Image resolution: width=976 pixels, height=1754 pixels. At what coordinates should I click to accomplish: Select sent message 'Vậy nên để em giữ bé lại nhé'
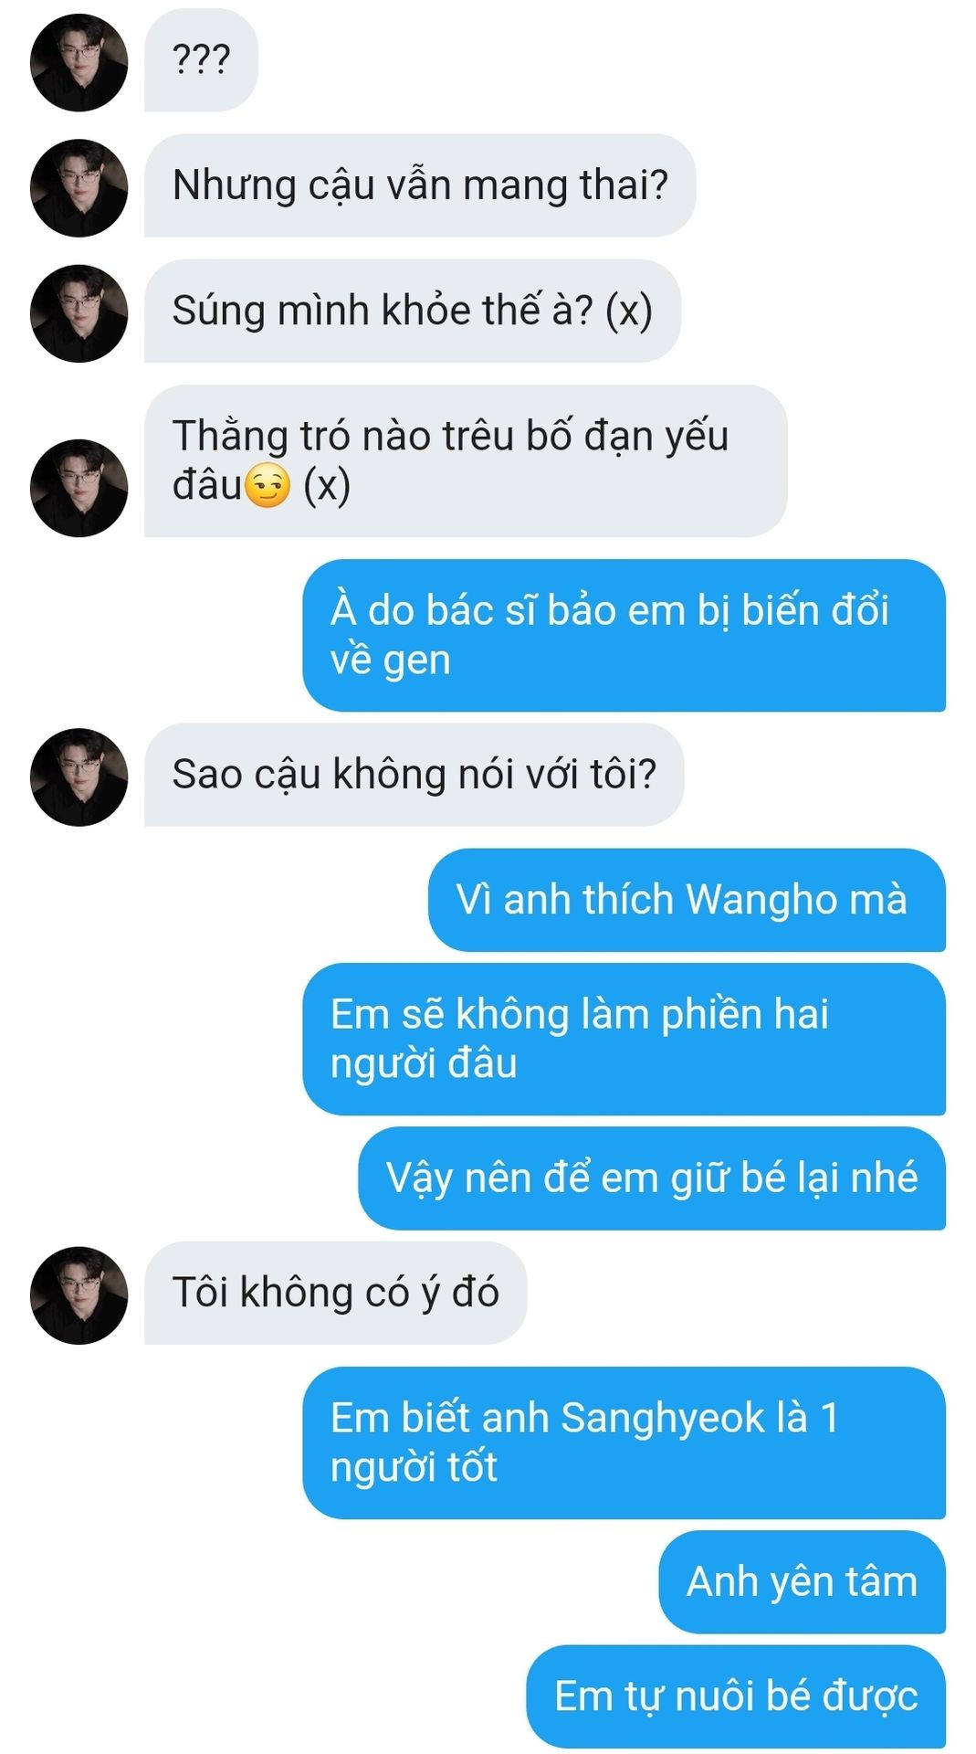(652, 1178)
